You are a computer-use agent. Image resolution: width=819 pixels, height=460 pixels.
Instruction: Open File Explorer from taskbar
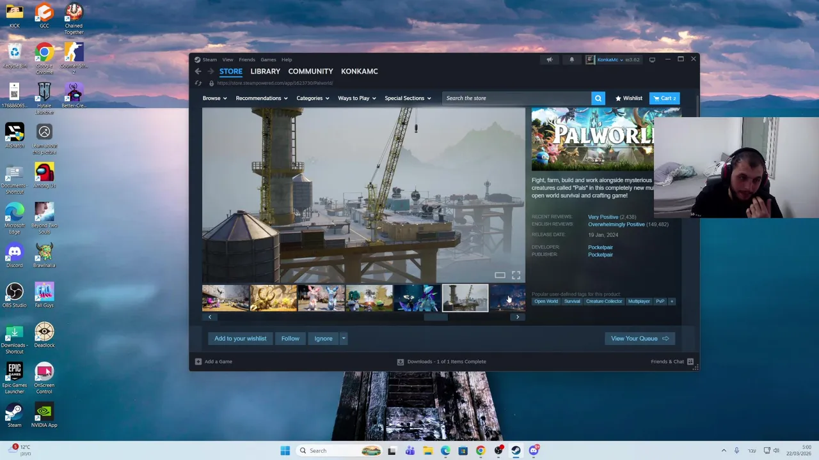[x=427, y=450]
